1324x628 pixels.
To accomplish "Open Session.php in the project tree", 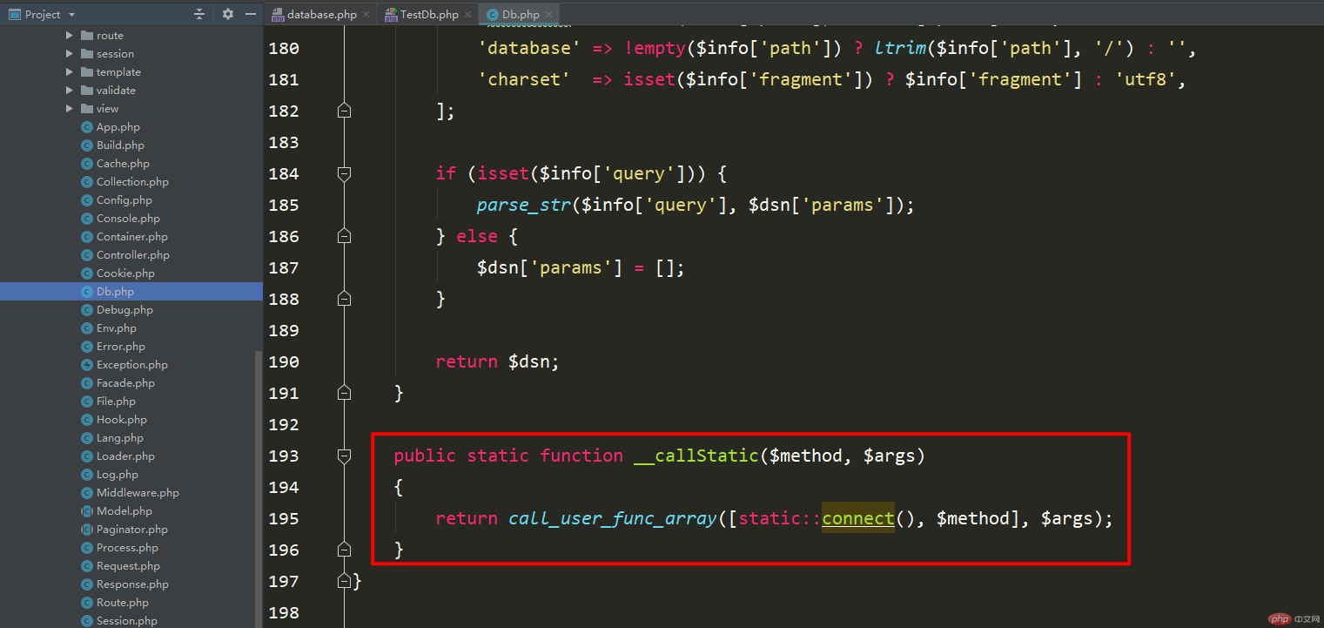I will pos(127,621).
